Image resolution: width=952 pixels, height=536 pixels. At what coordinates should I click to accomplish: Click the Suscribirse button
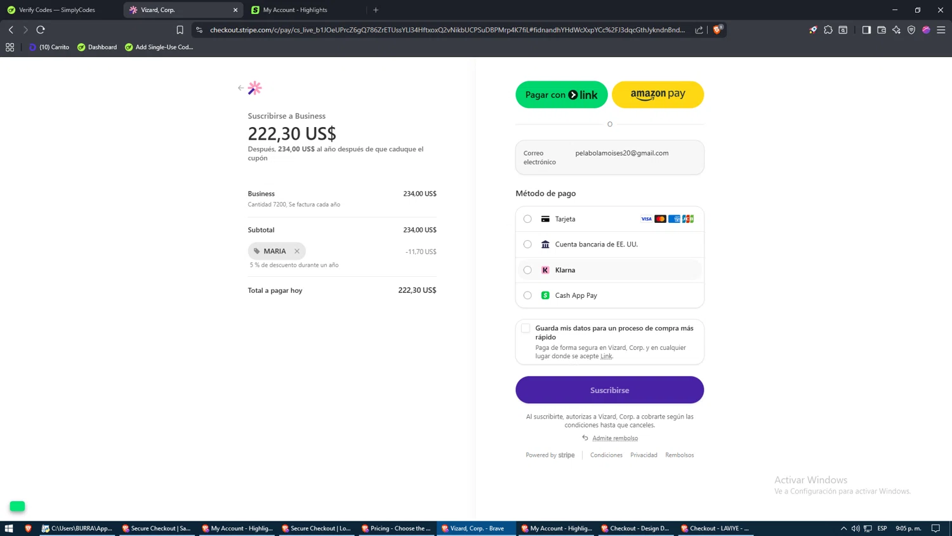pyautogui.click(x=609, y=390)
